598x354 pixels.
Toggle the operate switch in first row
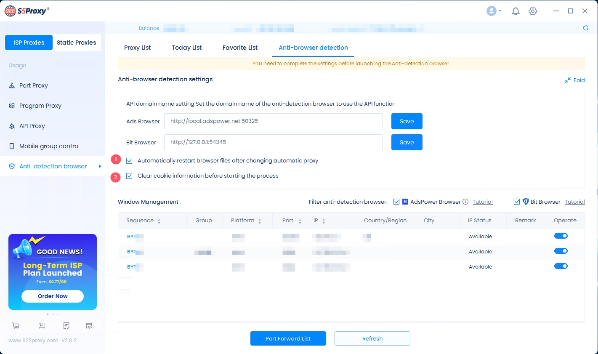pyautogui.click(x=561, y=236)
